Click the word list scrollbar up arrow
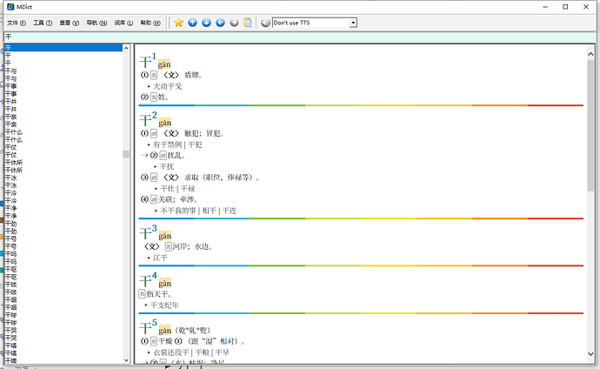The height and width of the screenshot is (369, 600). [126, 47]
